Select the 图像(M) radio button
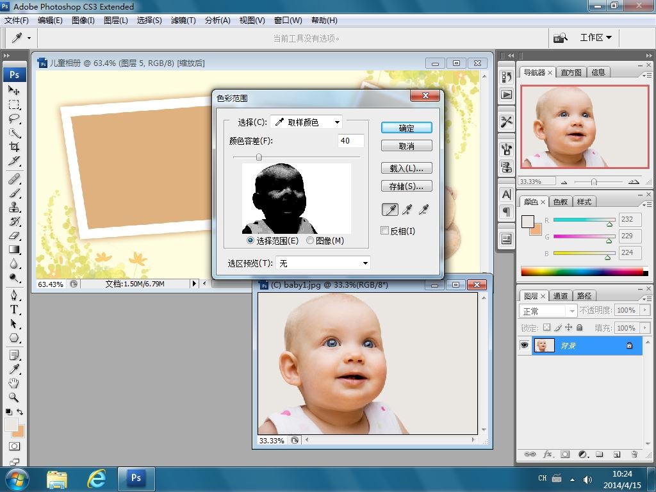The width and height of the screenshot is (656, 492). click(310, 241)
